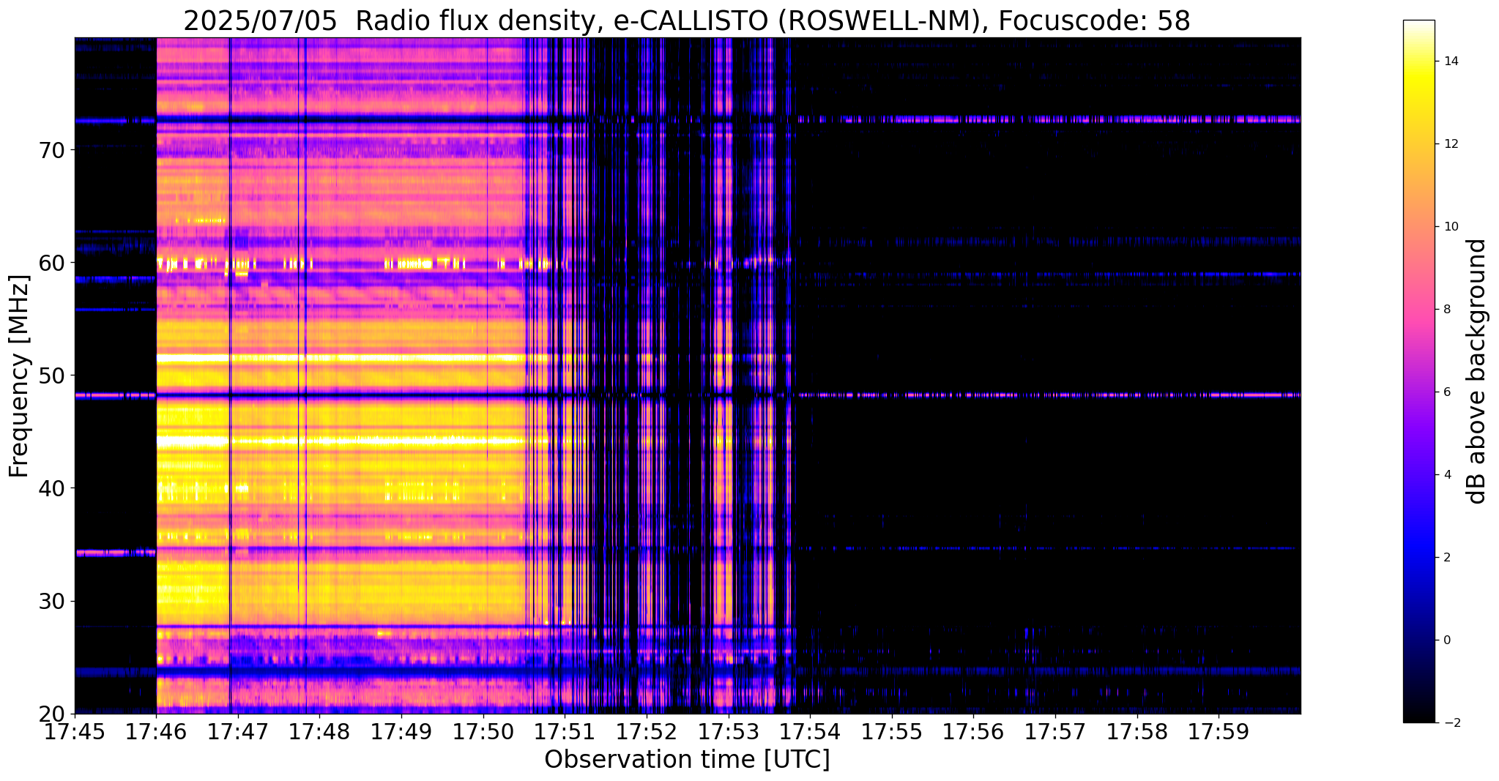
Task: Click the 17:57 time tick label
Action: coord(1056,730)
